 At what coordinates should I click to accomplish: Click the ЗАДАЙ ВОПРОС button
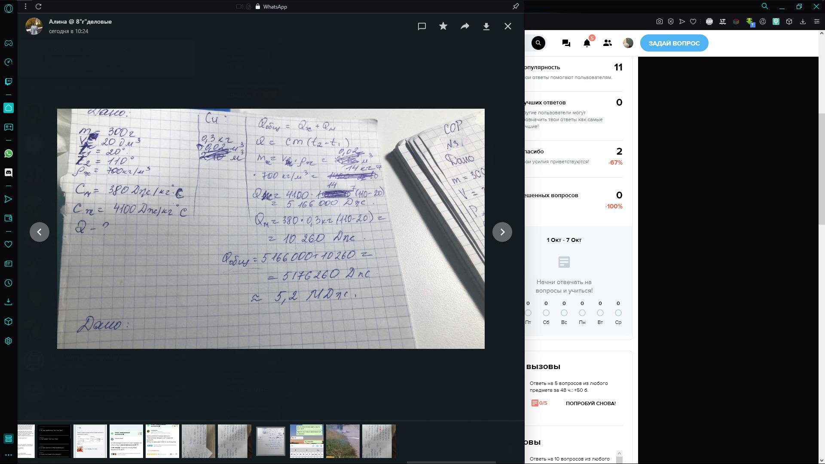click(x=674, y=43)
